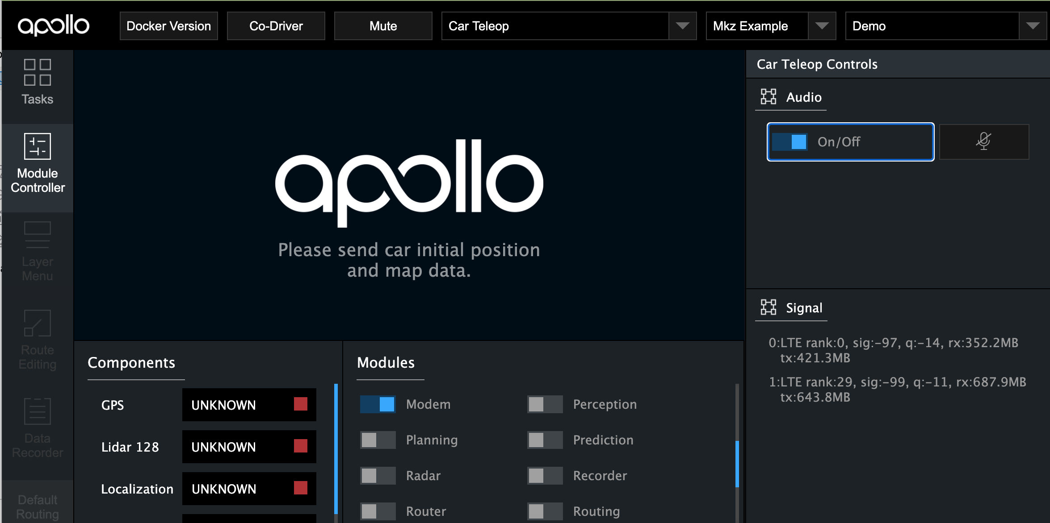Click the Apollo logo in the header
This screenshot has height=523, width=1050.
point(54,26)
